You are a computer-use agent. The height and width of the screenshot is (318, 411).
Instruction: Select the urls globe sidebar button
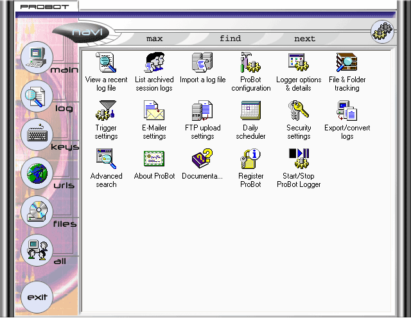(x=37, y=173)
